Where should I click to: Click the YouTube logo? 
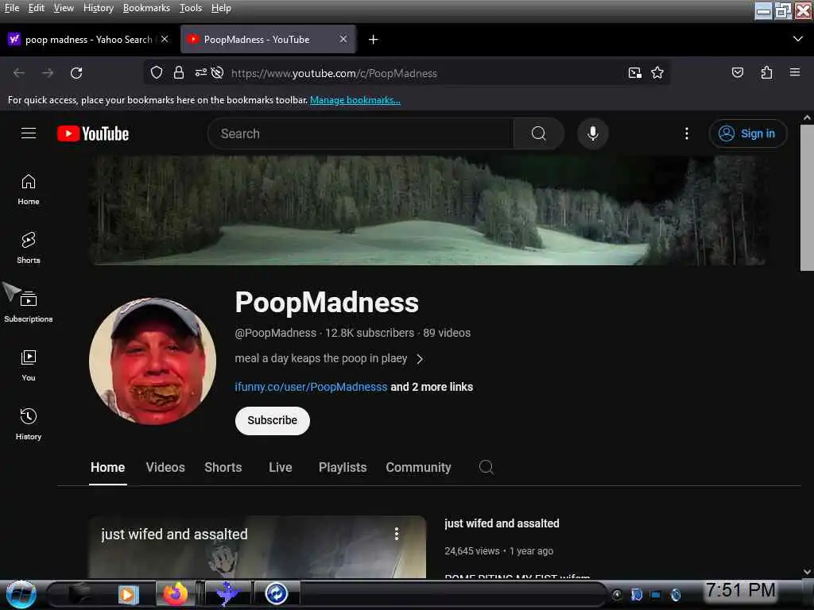(93, 133)
